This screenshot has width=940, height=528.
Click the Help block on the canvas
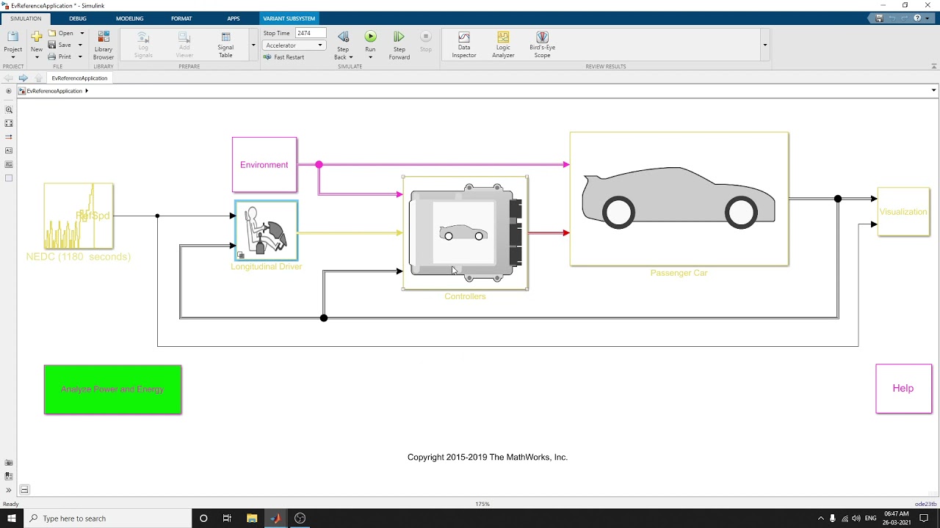click(903, 389)
